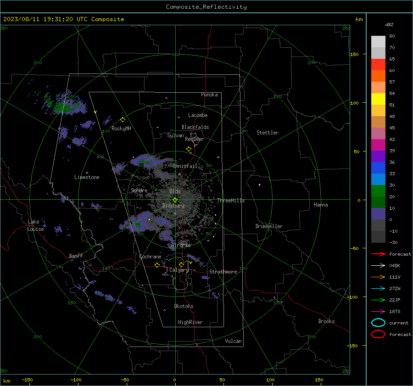The width and height of the screenshot is (413, 386).
Task: Click the 18TS legend text
Action: point(395,312)
